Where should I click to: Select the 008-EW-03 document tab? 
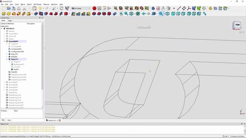click(53, 120)
